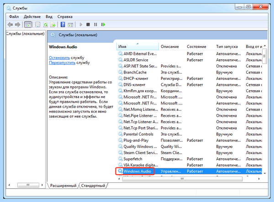Click the gear icon of Parental Controls
274x202 pixels.
[120, 134]
